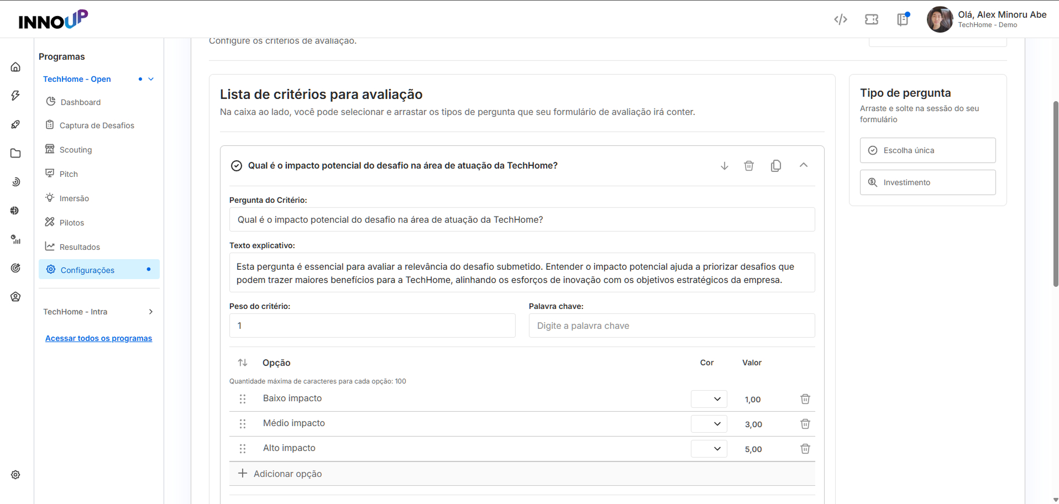1059x504 pixels.
Task: Click Acessar todos os programas link
Action: coord(98,338)
